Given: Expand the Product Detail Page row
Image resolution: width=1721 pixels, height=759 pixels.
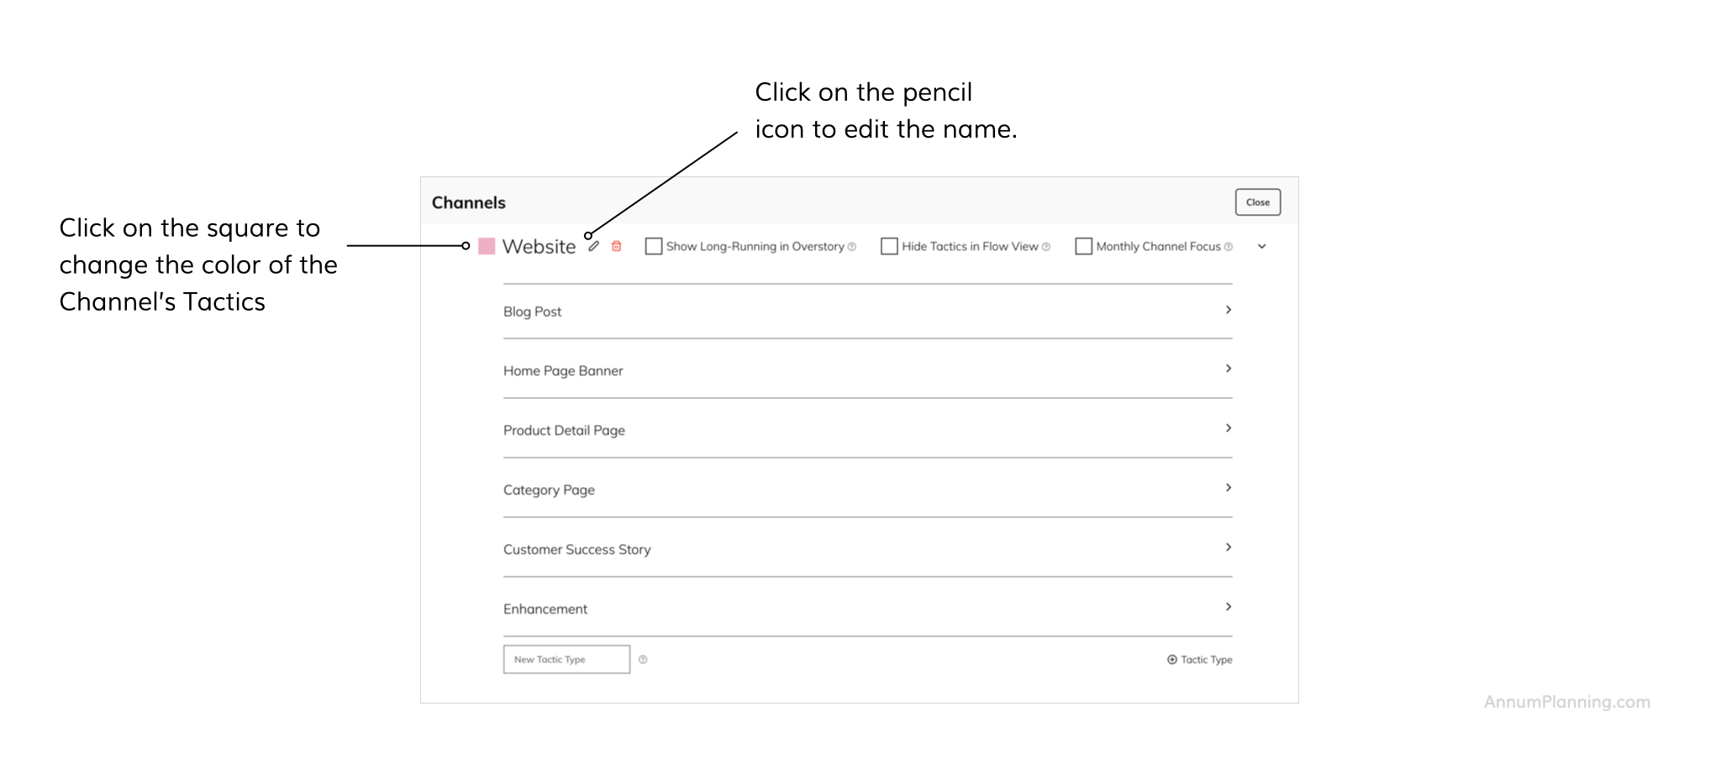Looking at the screenshot, I should pyautogui.click(x=1228, y=428).
